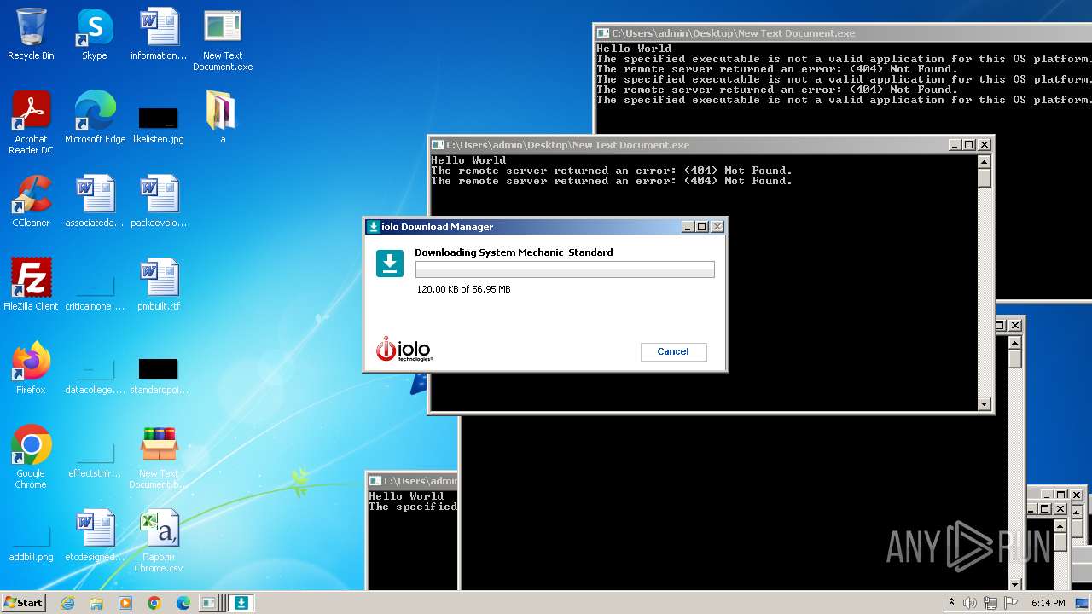Viewport: 1092px width, 614px height.
Task: Open Chrome from the taskbar
Action: pyautogui.click(x=154, y=603)
